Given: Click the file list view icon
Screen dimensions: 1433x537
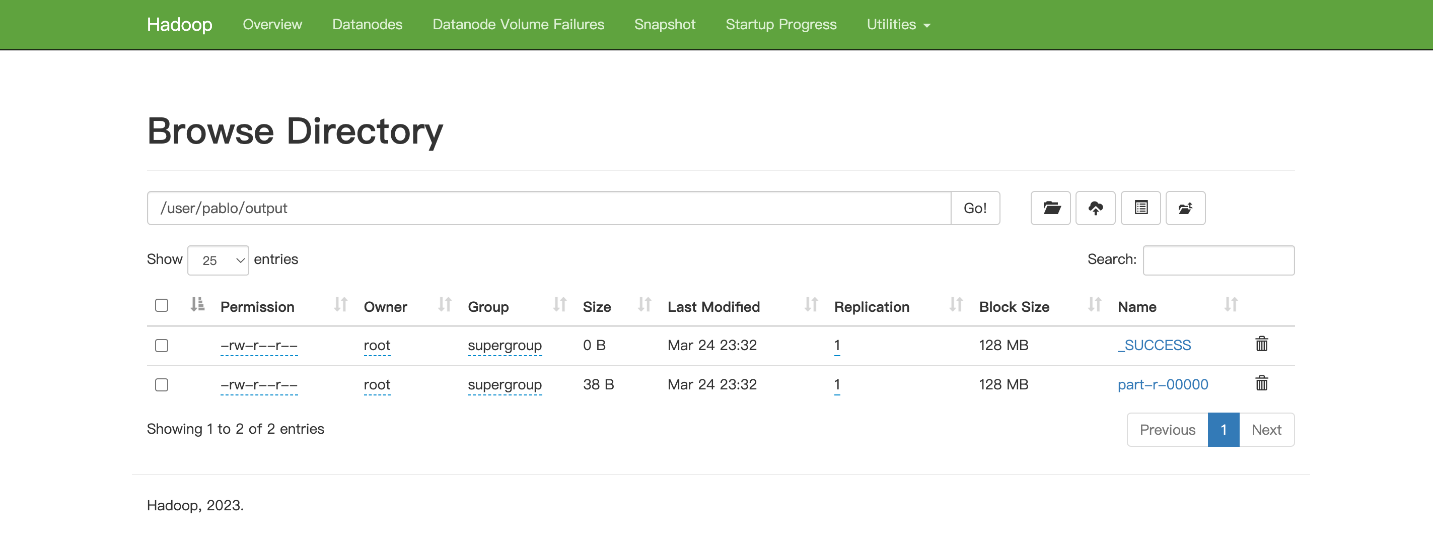Looking at the screenshot, I should (x=1140, y=208).
